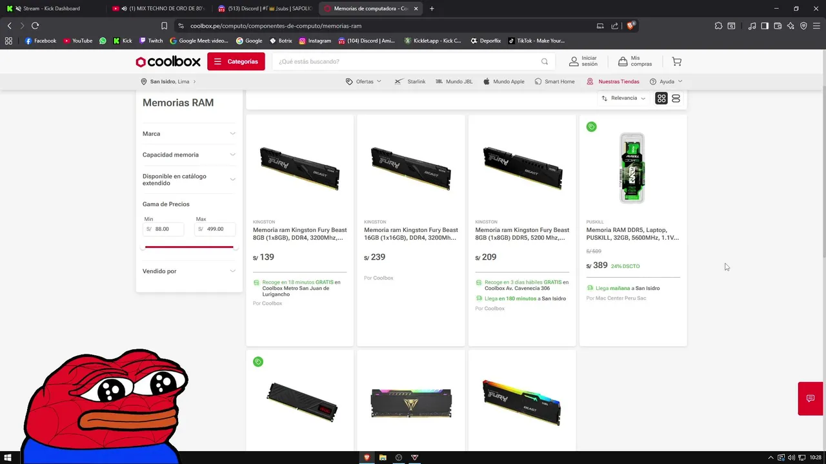Screen dimensions: 826x464
Task: Open the red chat support widget
Action: point(811,398)
